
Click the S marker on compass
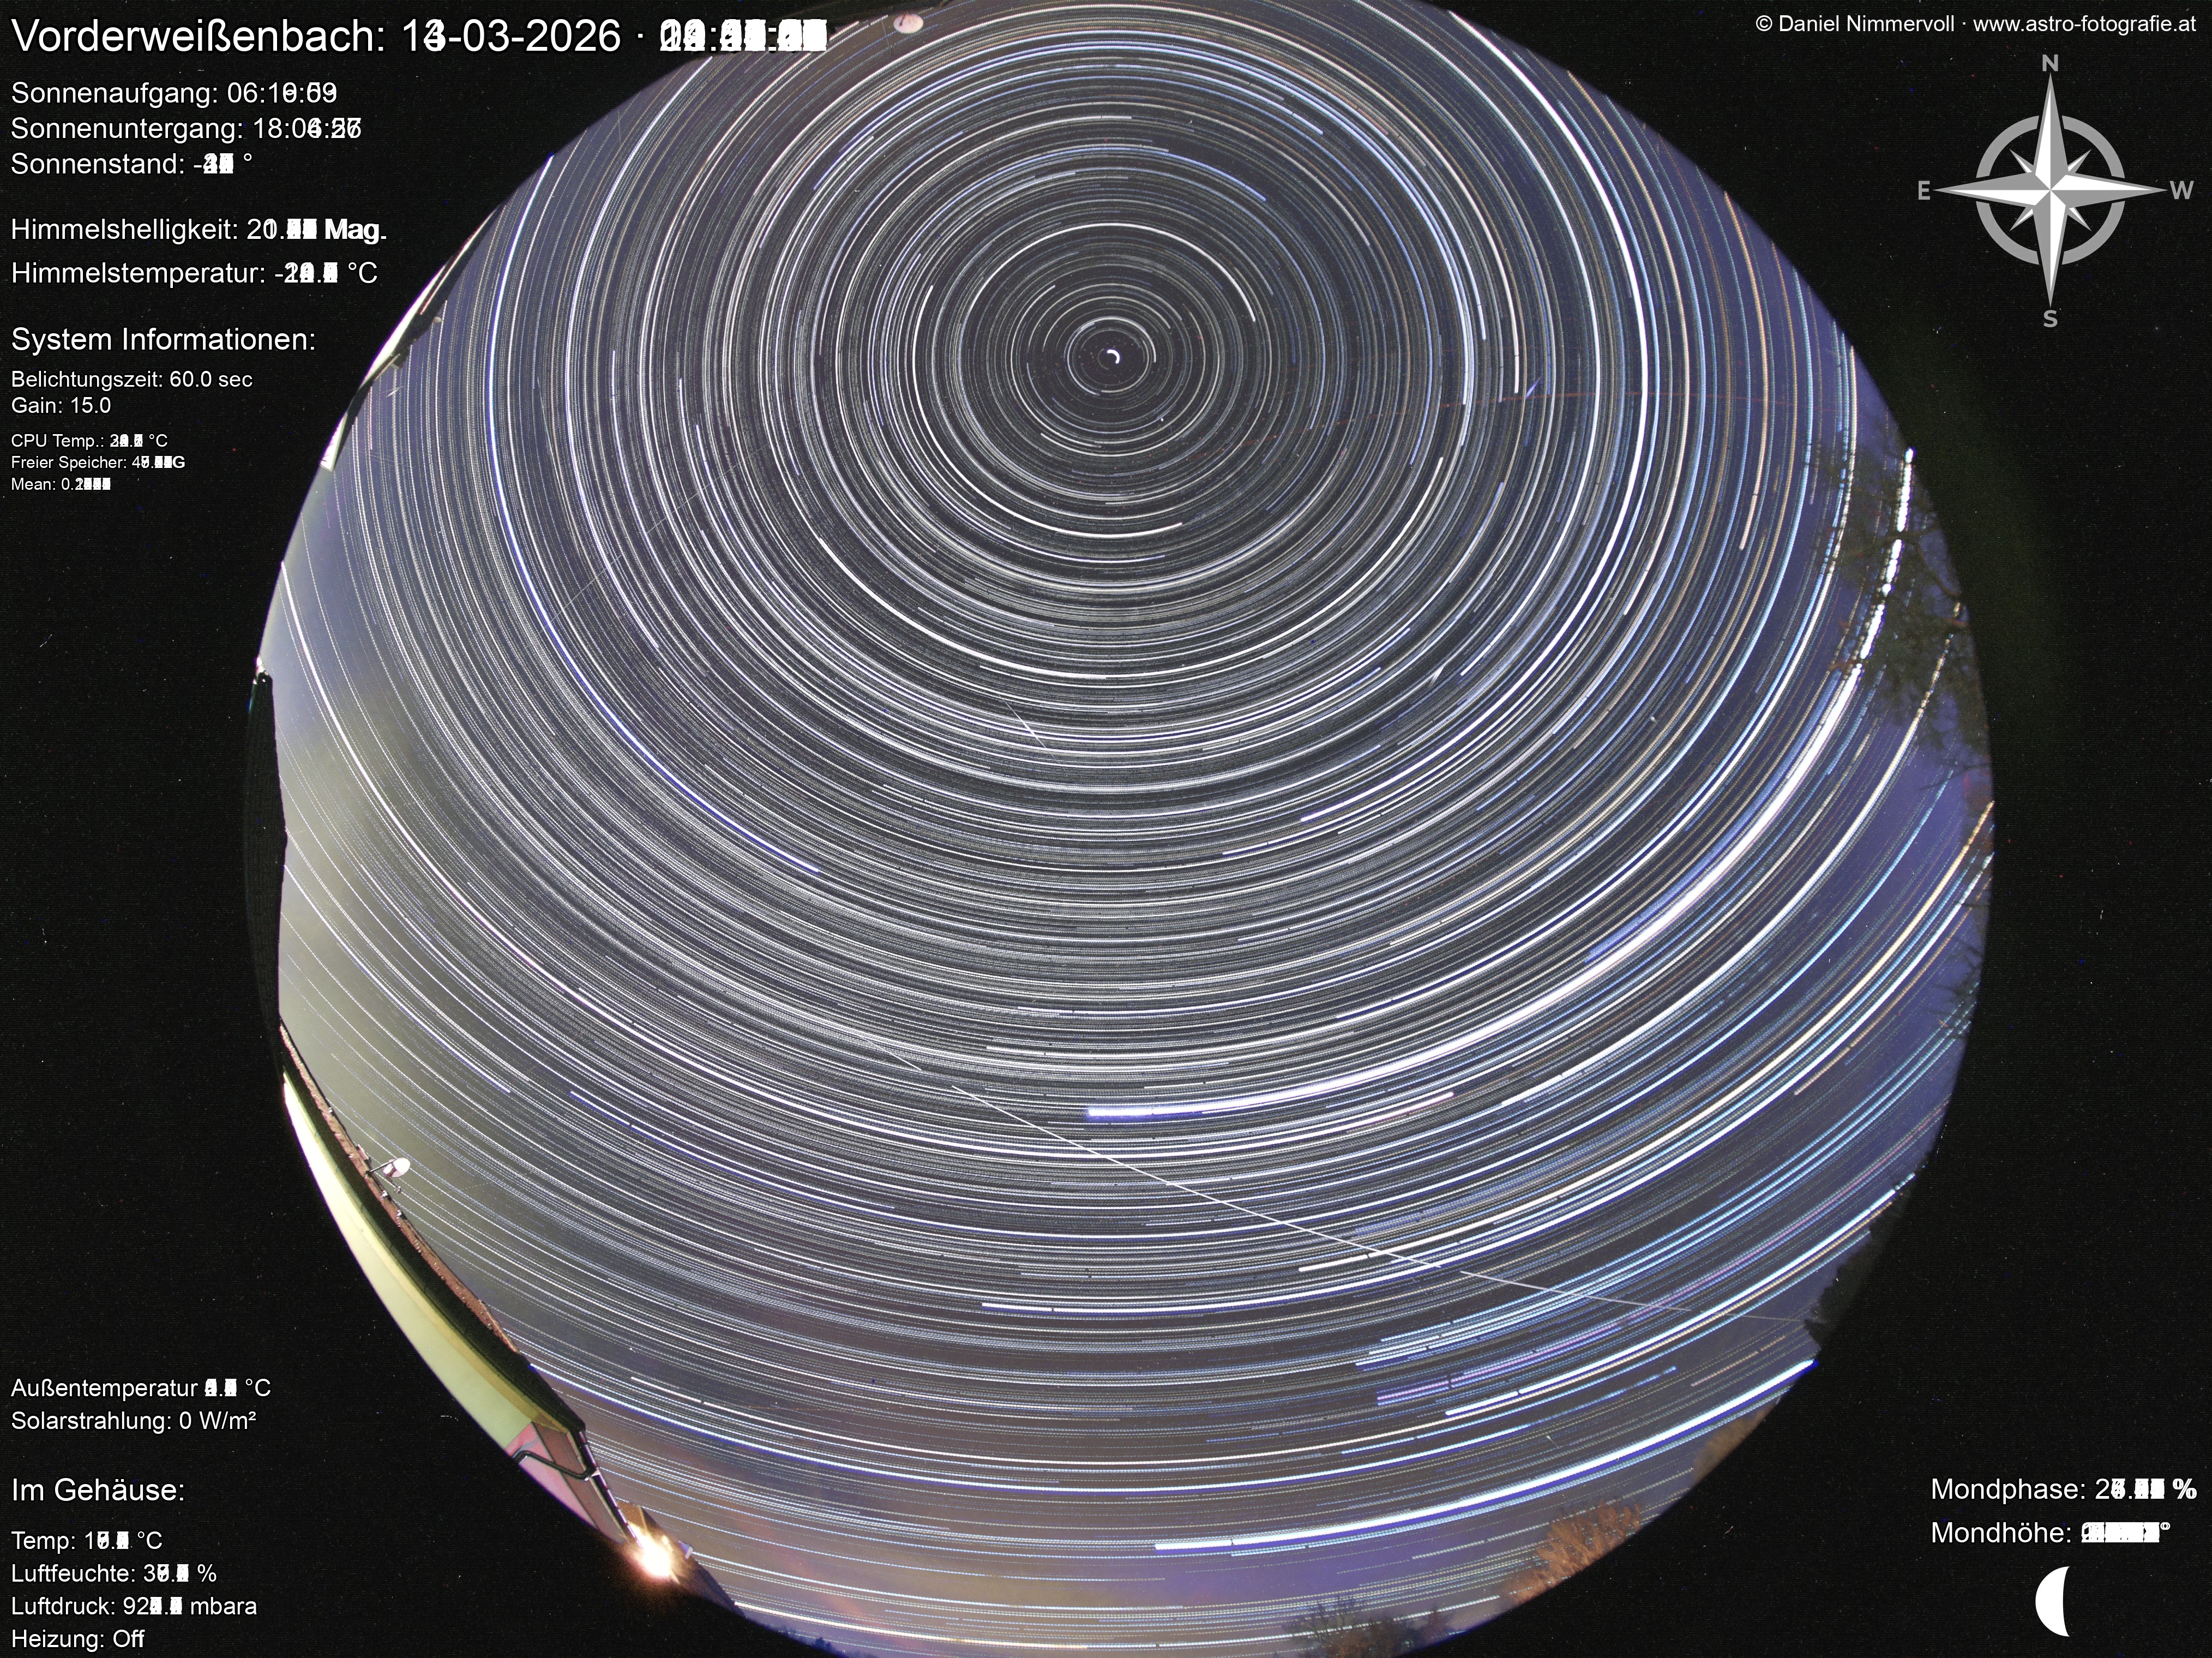[2050, 319]
